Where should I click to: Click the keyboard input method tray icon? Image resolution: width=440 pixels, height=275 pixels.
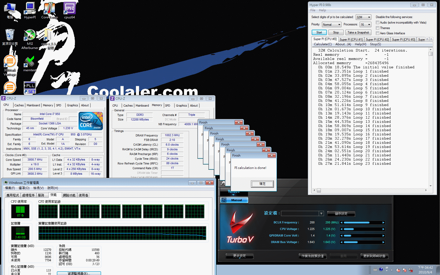[x=375, y=269]
